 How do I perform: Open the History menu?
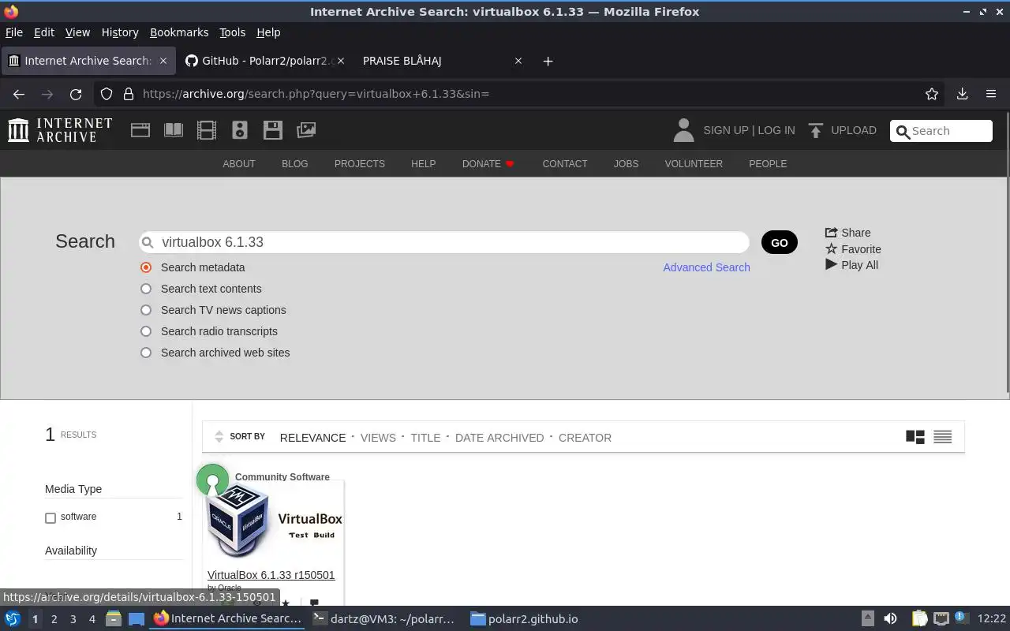[120, 32]
